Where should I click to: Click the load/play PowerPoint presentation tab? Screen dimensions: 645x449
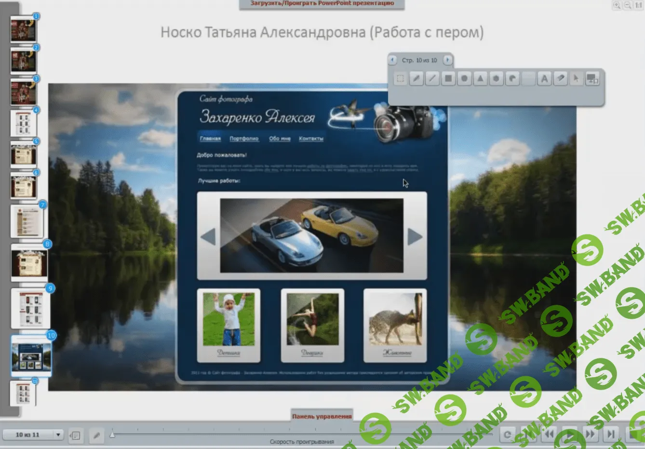pyautogui.click(x=322, y=4)
